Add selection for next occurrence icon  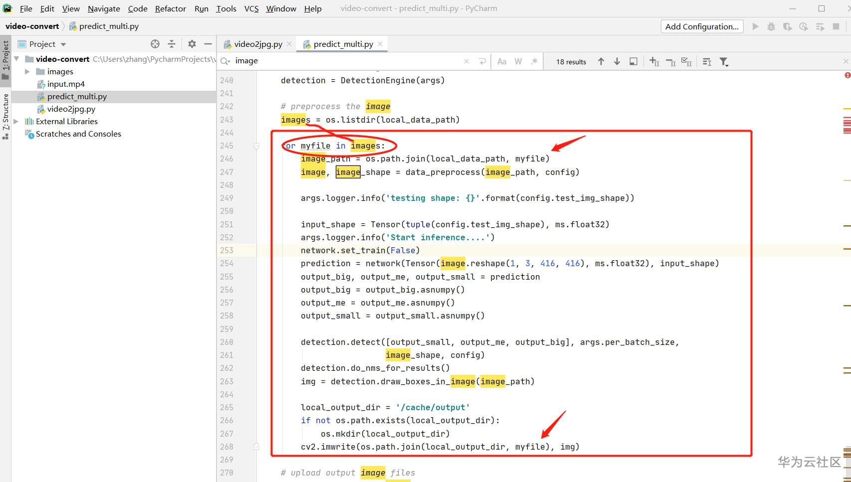(654, 61)
